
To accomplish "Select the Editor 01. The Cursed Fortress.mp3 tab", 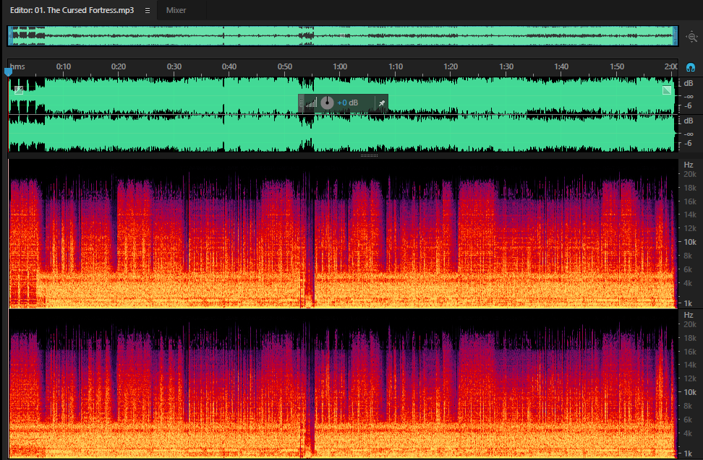I will (x=72, y=10).
